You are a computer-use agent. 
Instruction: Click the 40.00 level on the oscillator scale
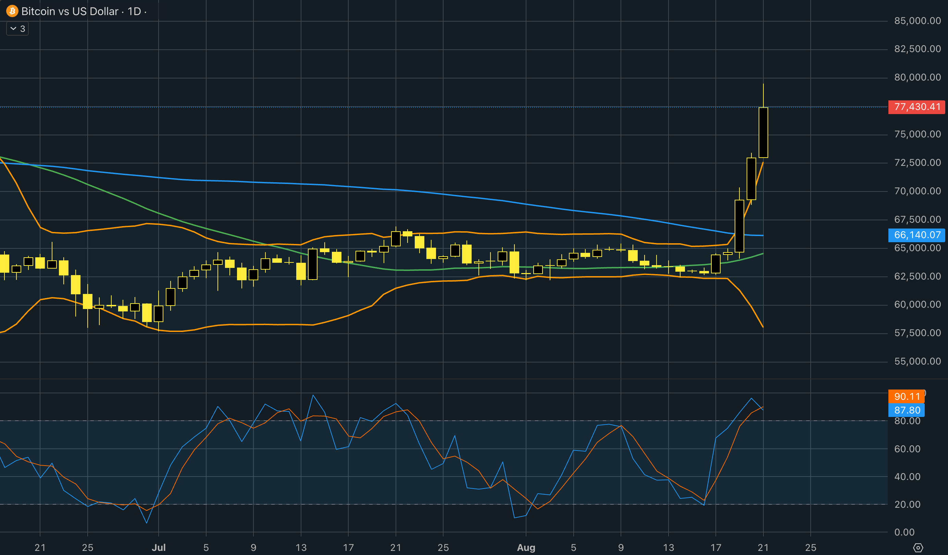pos(907,477)
